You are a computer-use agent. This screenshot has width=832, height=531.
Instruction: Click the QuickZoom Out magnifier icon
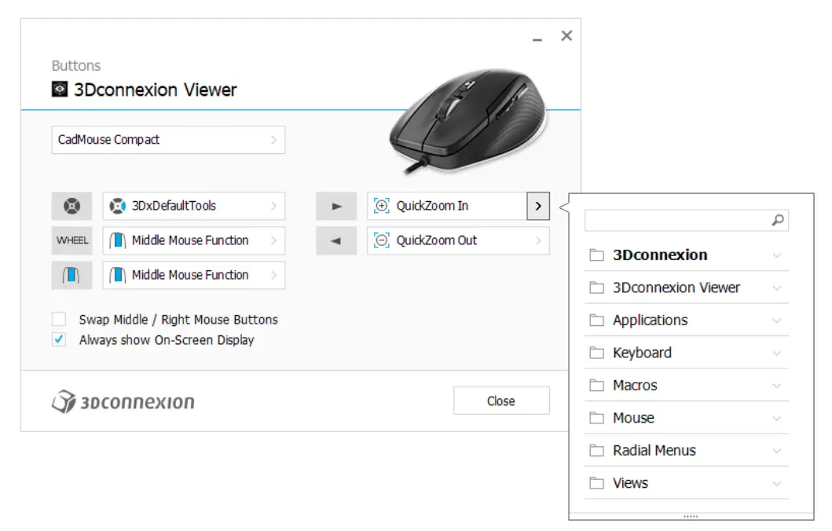(381, 240)
